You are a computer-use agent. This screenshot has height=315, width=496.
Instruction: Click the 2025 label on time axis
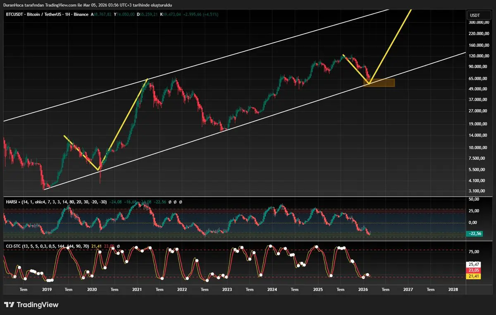point(317,290)
